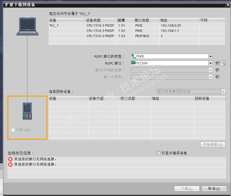Click the first red error icon in 在线状态信息
The height and width of the screenshot is (196, 231).
coord(10,159)
